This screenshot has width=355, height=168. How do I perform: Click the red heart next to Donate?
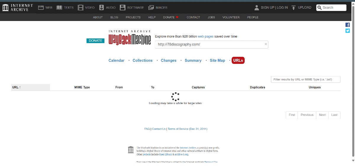pyautogui.click(x=177, y=17)
